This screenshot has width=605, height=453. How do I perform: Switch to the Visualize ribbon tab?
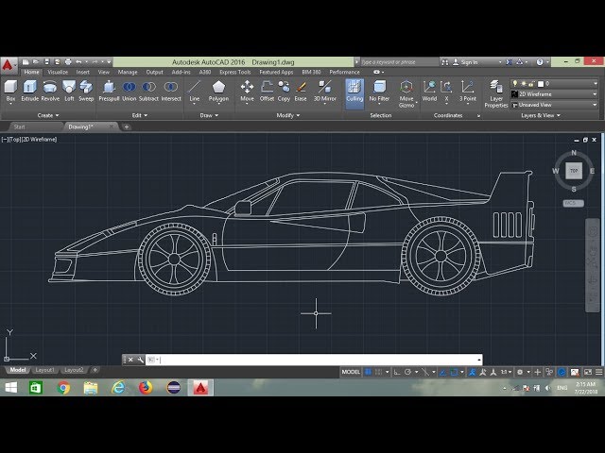point(58,72)
